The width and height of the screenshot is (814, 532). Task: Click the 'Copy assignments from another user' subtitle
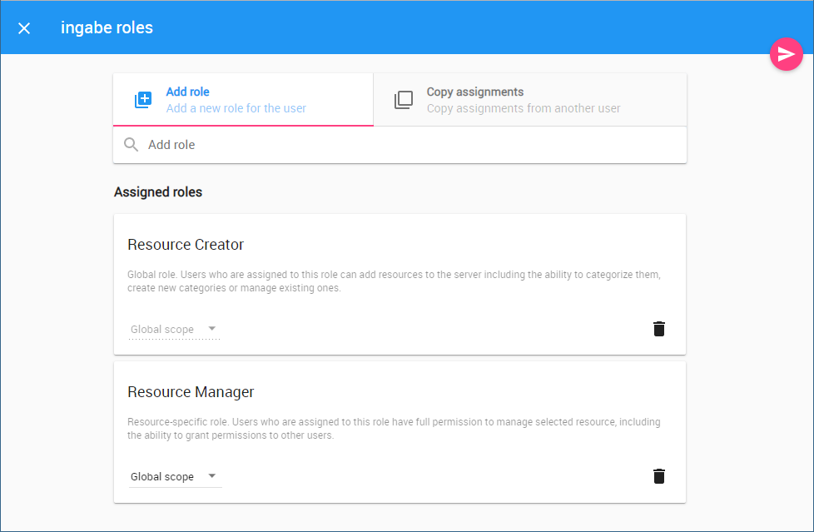tap(524, 108)
